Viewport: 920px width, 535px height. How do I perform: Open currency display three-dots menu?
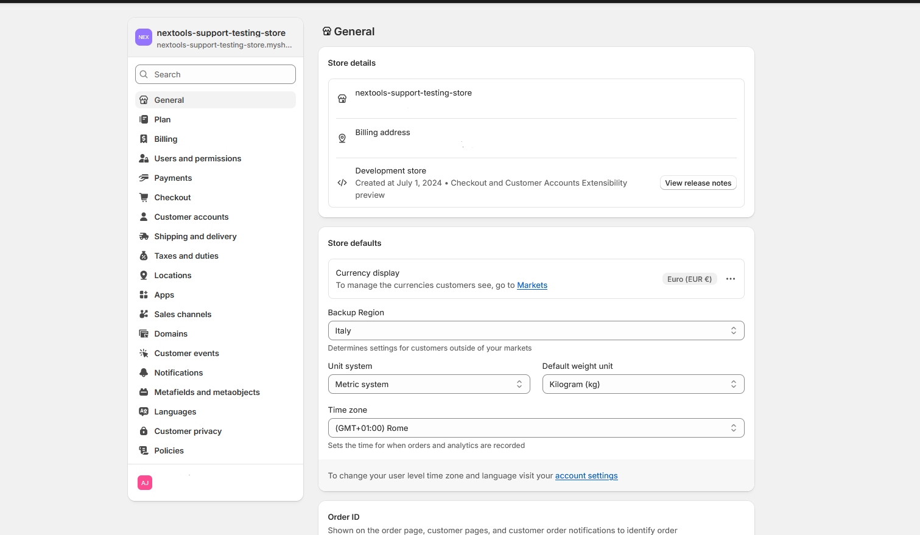tap(731, 279)
